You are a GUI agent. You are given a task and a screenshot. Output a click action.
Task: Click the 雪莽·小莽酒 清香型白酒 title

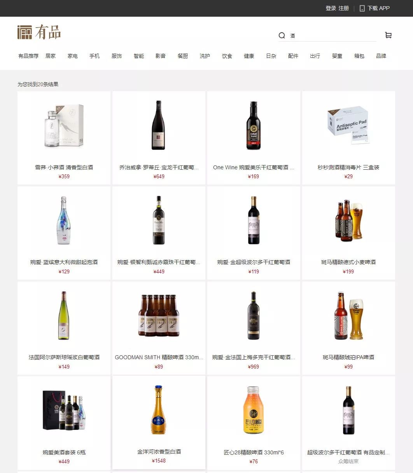(x=64, y=167)
